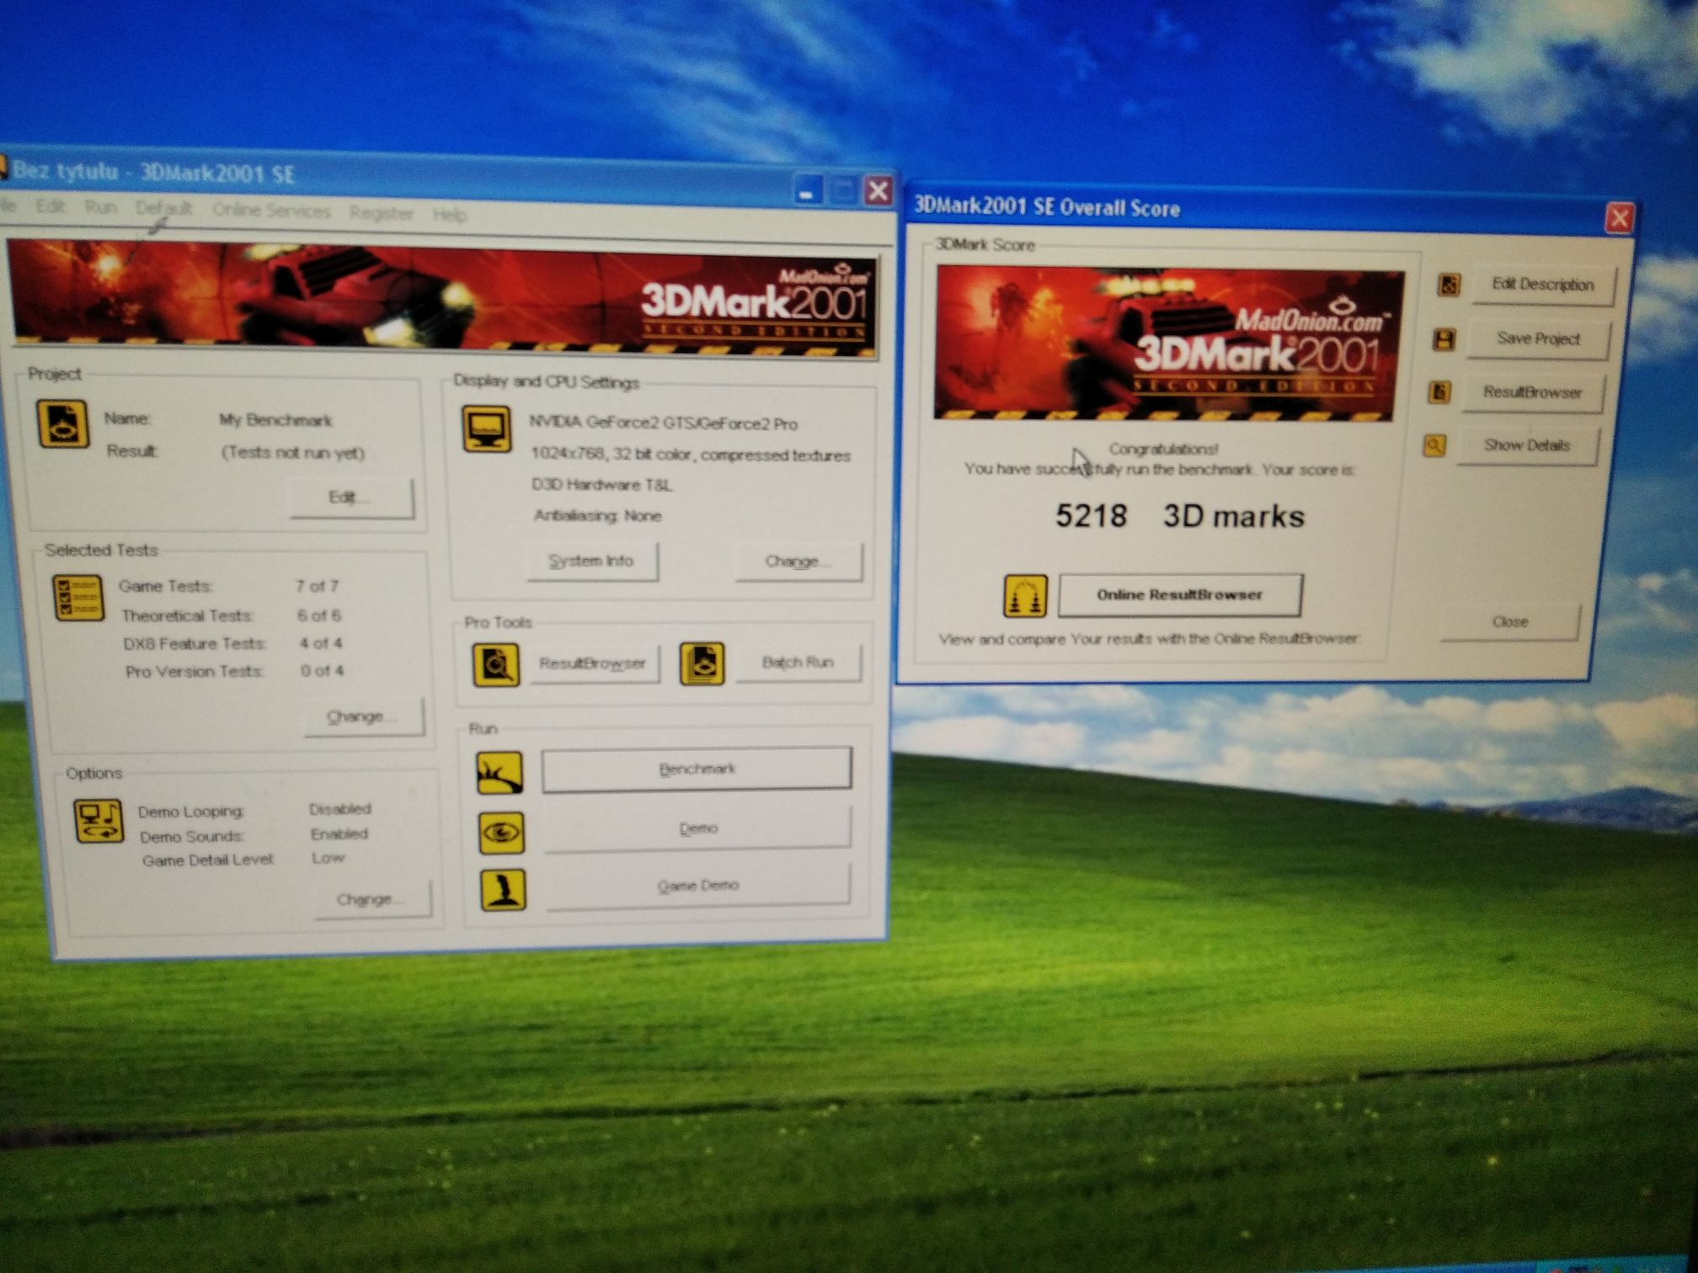
Task: Click the Batch Run button
Action: coord(798,663)
